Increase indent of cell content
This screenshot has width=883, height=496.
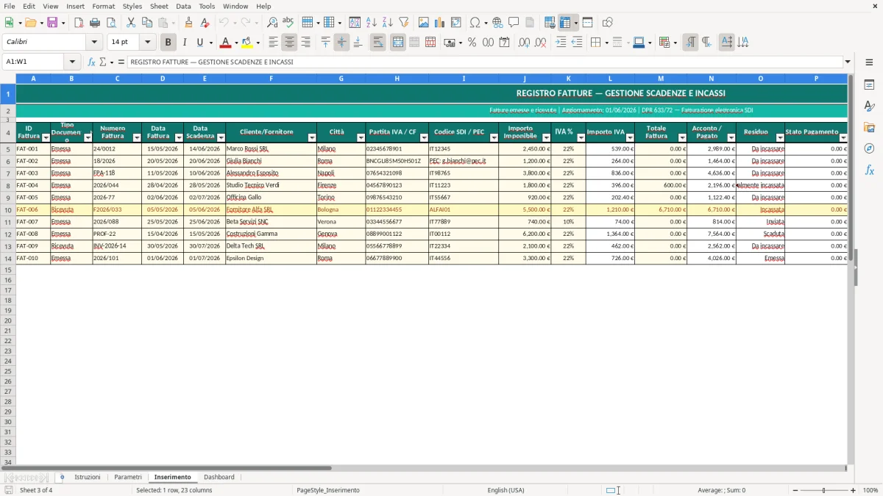click(x=561, y=43)
